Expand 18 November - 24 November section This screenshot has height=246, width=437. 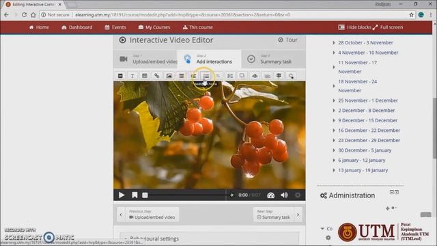[334, 86]
